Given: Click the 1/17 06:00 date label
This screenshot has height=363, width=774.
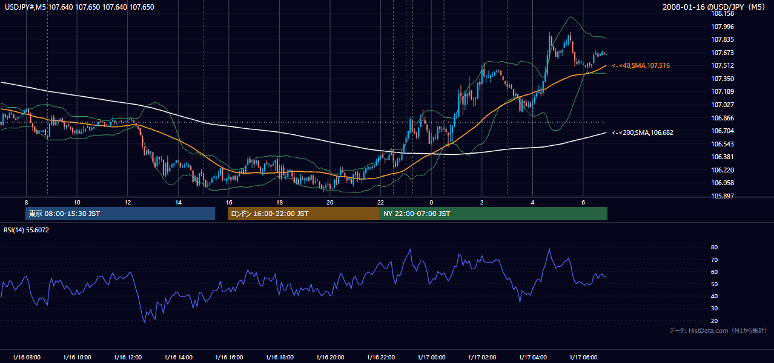Looking at the screenshot, I should [x=583, y=358].
